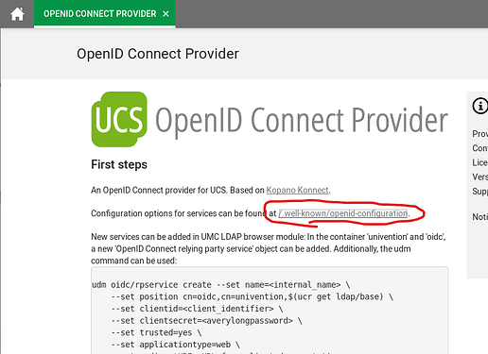This screenshot has height=354, width=488.
Task: Click the 'New services can be added' paragraph
Action: [269, 248]
